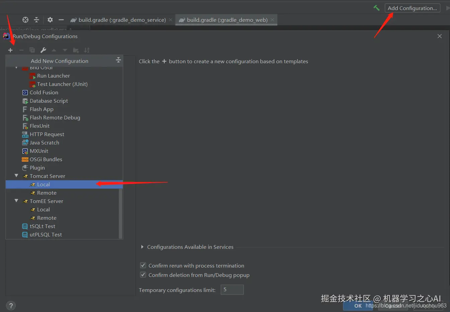Click the Hide tool window dash icon
The width and height of the screenshot is (450, 312).
point(61,20)
